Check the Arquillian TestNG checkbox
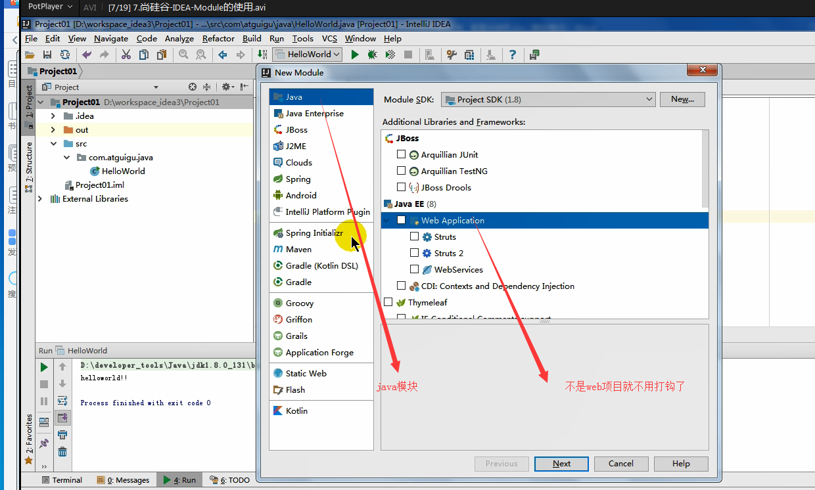Image resolution: width=815 pixels, height=490 pixels. pos(401,171)
